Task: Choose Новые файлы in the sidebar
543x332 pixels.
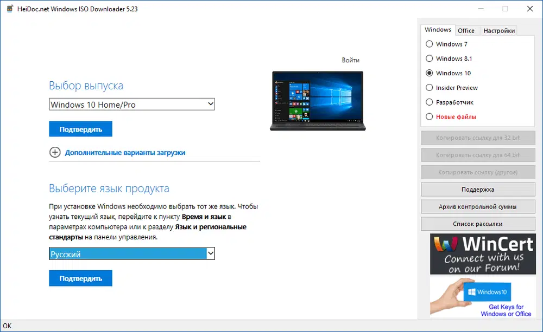Action: (x=428, y=116)
